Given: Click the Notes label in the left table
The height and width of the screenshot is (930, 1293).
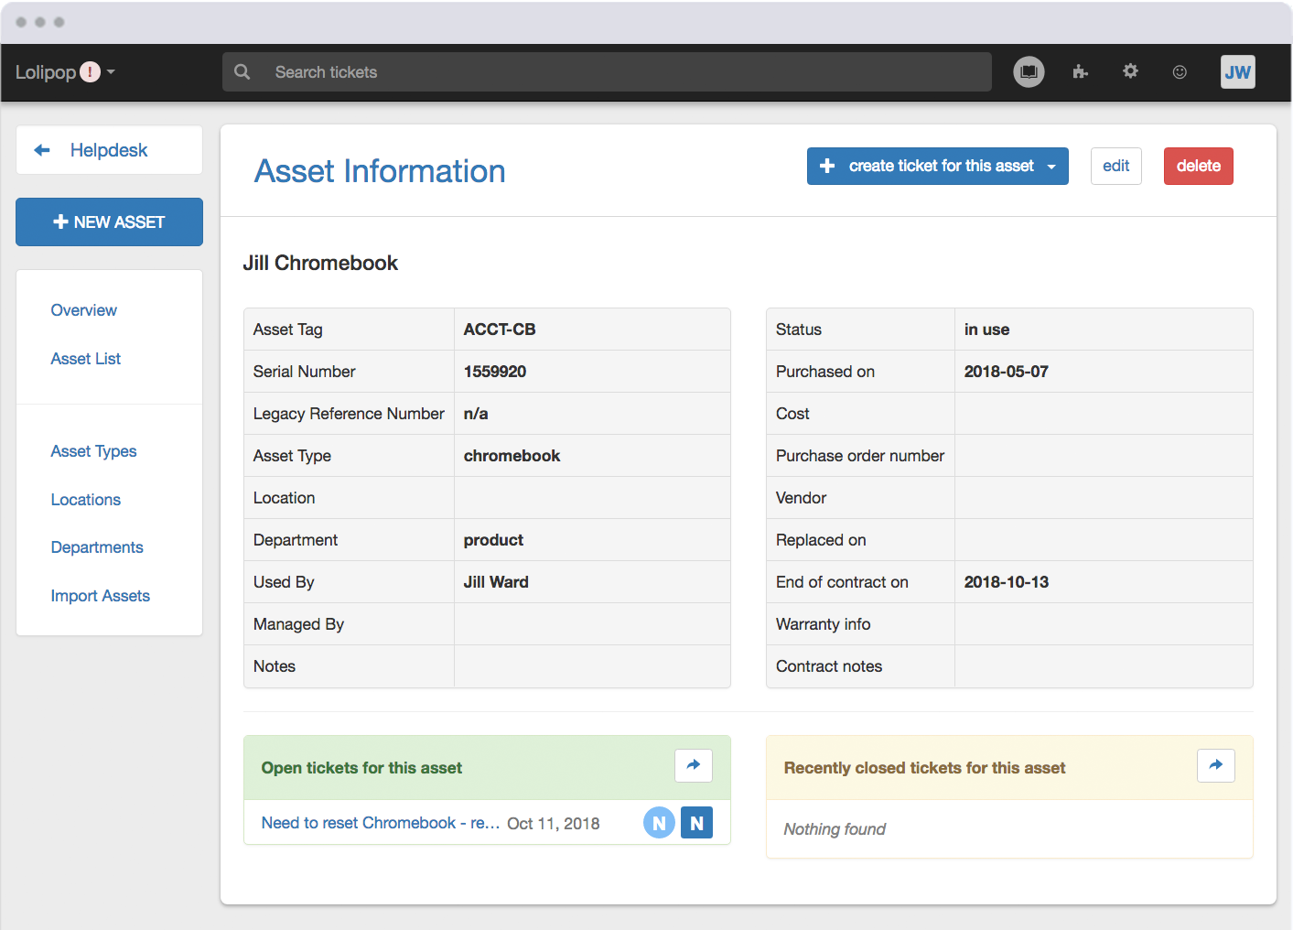Looking at the screenshot, I should 275,666.
